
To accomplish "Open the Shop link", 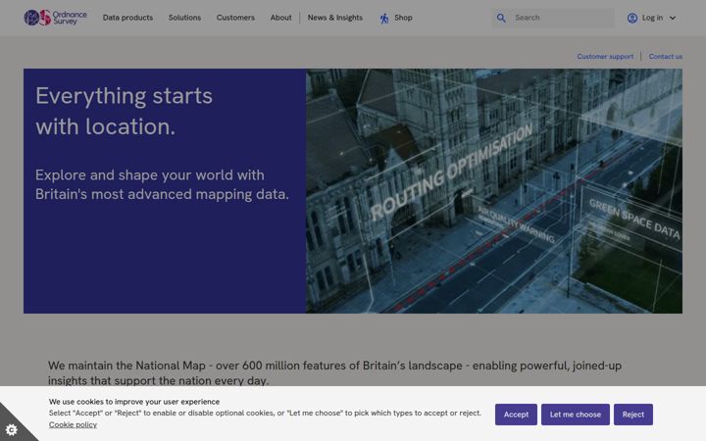I will [x=403, y=18].
